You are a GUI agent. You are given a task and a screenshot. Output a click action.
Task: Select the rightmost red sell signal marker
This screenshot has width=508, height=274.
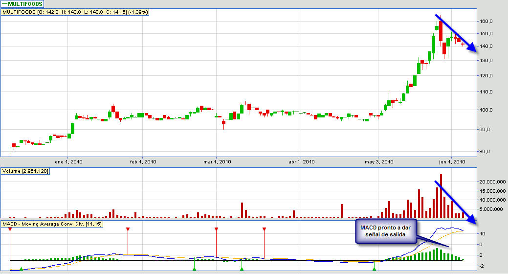coord(264,229)
